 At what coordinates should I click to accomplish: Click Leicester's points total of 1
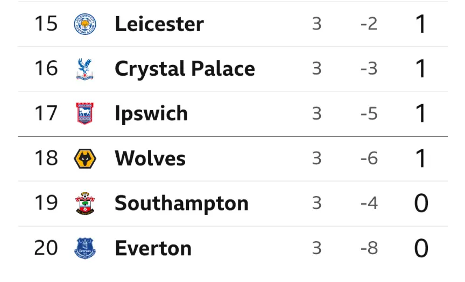tap(421, 24)
